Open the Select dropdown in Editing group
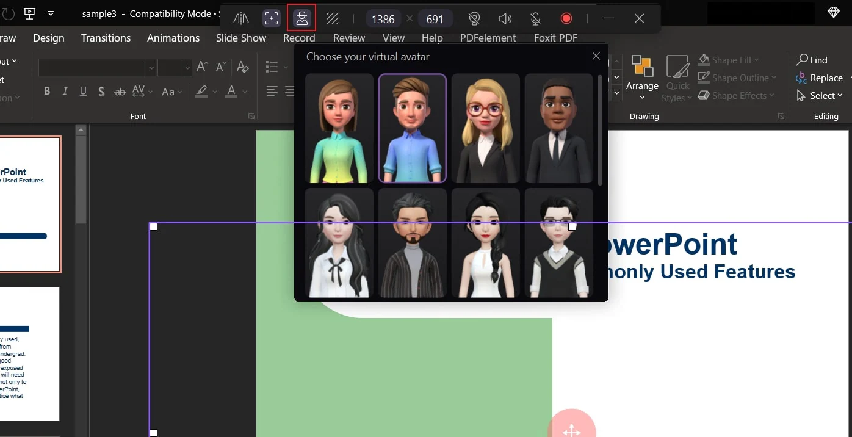The width and height of the screenshot is (852, 437). tap(820, 96)
